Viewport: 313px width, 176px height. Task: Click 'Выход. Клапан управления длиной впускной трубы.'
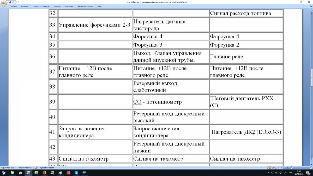coord(171,57)
